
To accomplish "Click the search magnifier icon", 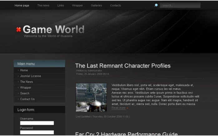I will click(x=156, y=5).
